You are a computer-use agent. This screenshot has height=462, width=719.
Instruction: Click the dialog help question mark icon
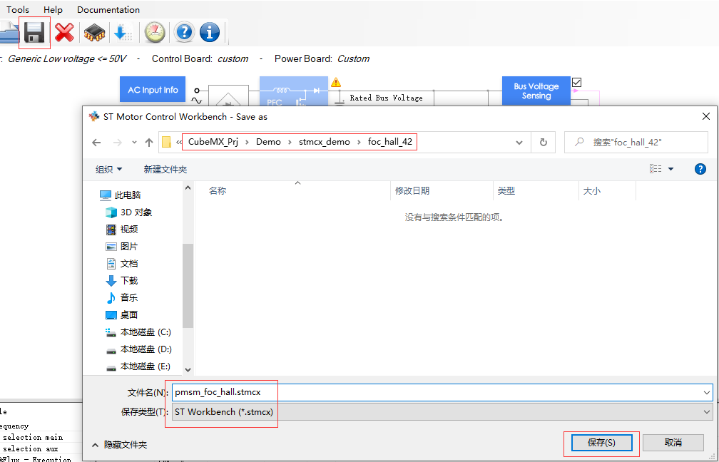coord(700,169)
